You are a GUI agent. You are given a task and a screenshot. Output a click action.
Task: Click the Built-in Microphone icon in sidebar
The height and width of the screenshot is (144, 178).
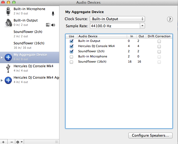(8, 11)
